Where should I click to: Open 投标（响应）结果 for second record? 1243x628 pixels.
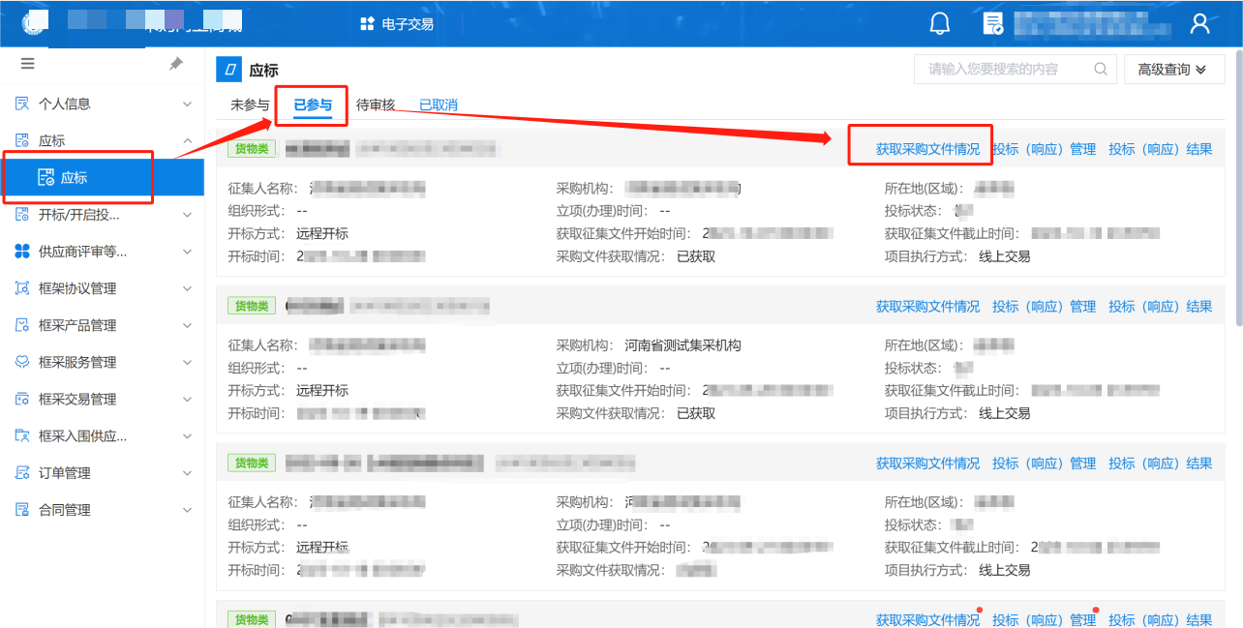click(x=1160, y=307)
